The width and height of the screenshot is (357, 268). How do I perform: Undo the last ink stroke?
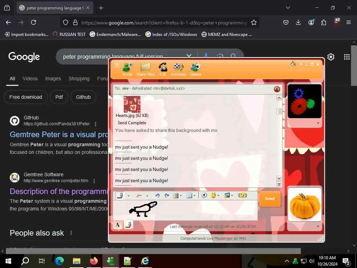coord(157,195)
